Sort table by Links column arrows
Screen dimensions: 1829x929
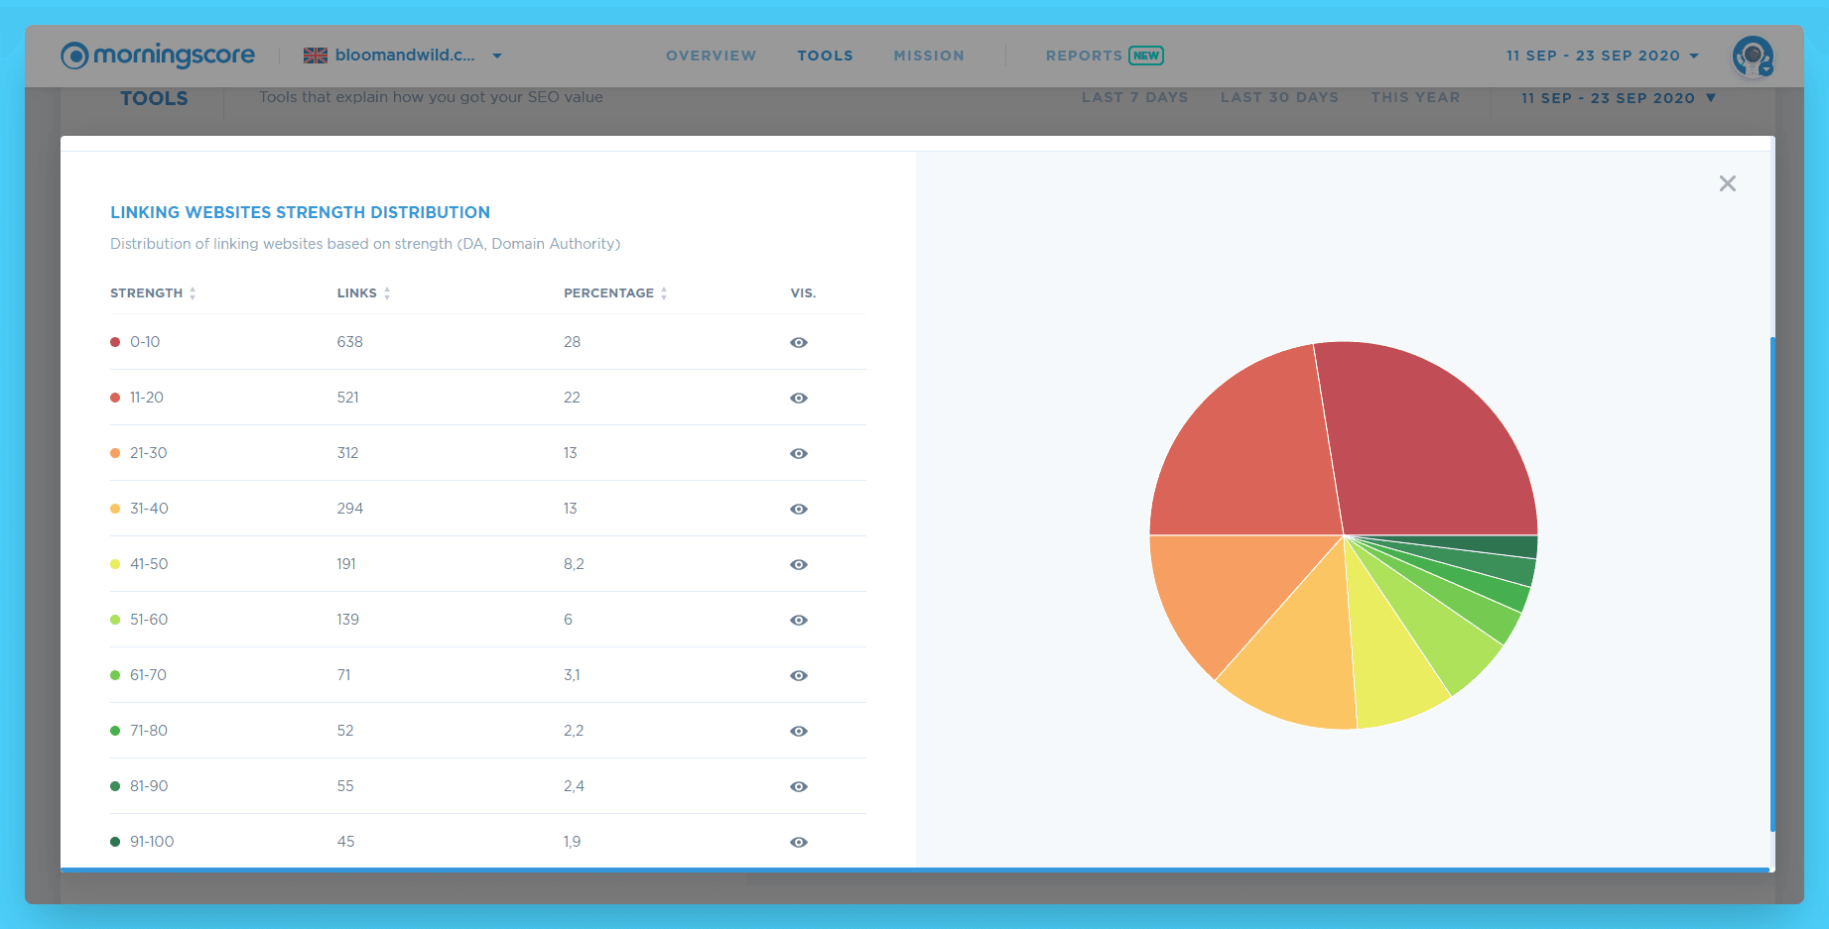coord(387,293)
